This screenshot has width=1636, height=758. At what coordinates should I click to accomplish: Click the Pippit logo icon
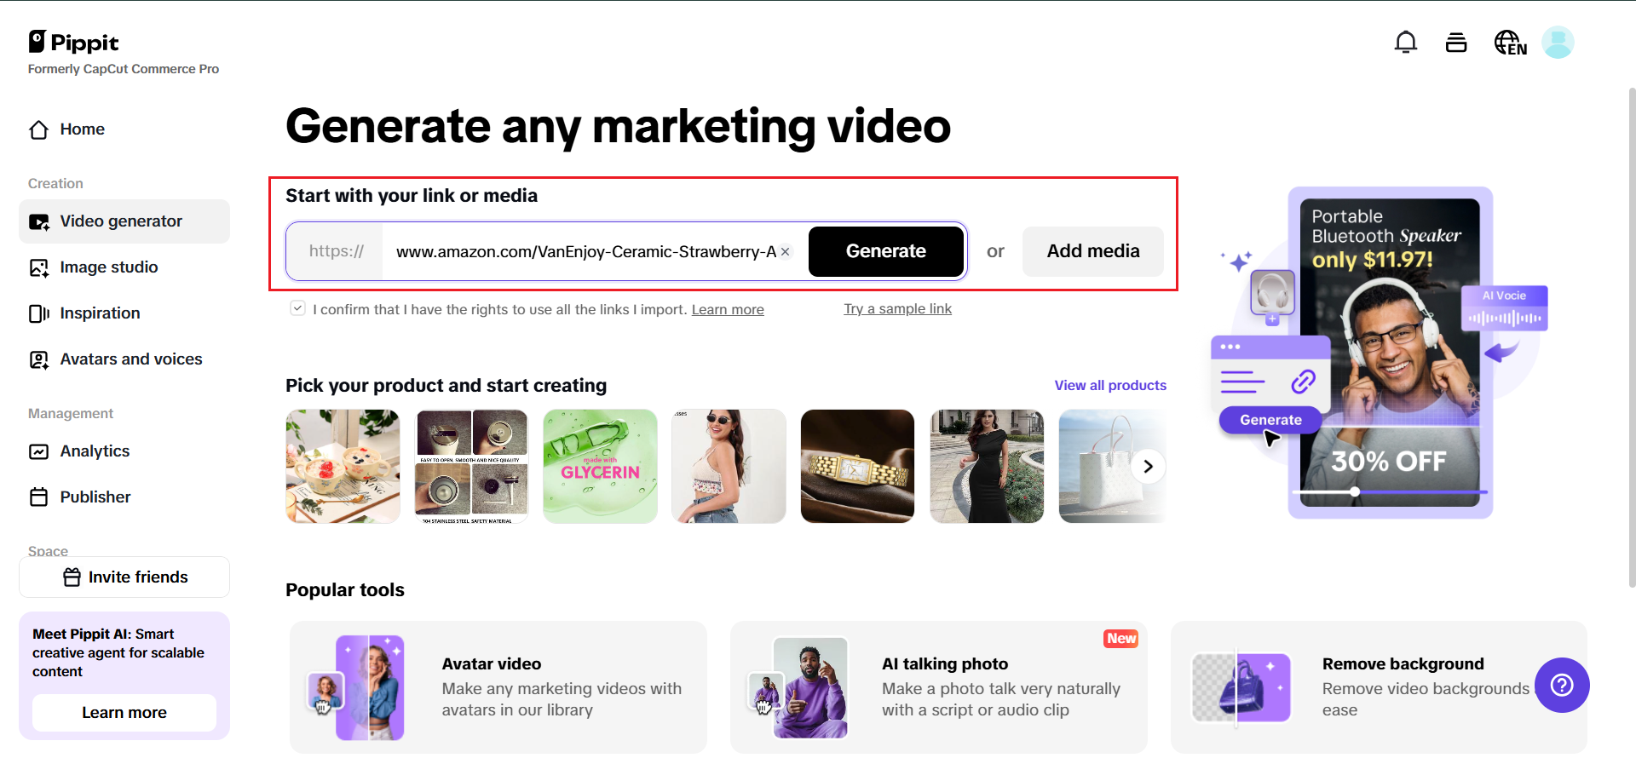pos(37,42)
